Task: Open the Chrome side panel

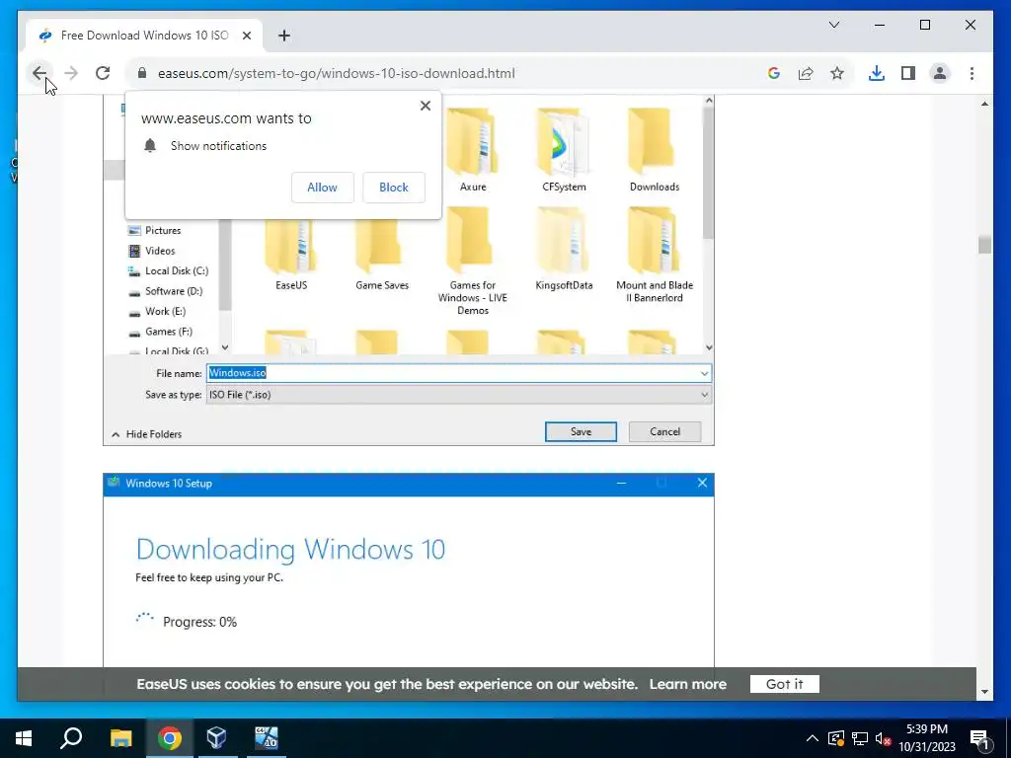Action: click(x=908, y=73)
